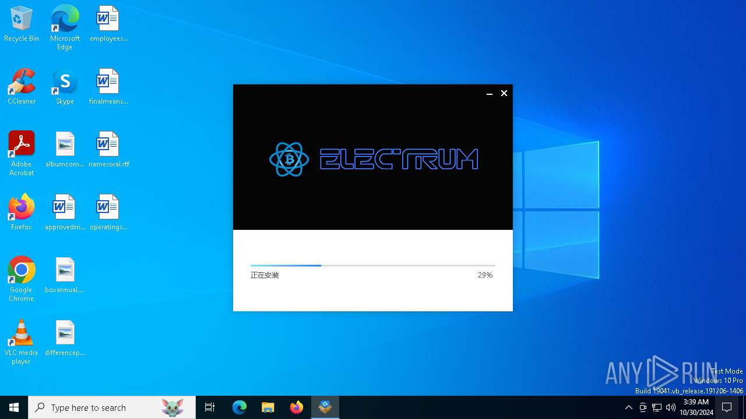Click the 29% progress value

pos(485,275)
